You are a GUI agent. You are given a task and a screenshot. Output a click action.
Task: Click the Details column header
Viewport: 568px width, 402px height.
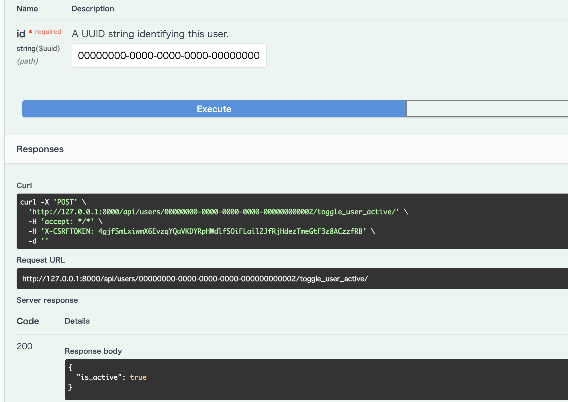[x=77, y=321]
